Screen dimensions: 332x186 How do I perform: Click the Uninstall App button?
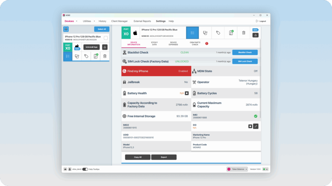91,47
